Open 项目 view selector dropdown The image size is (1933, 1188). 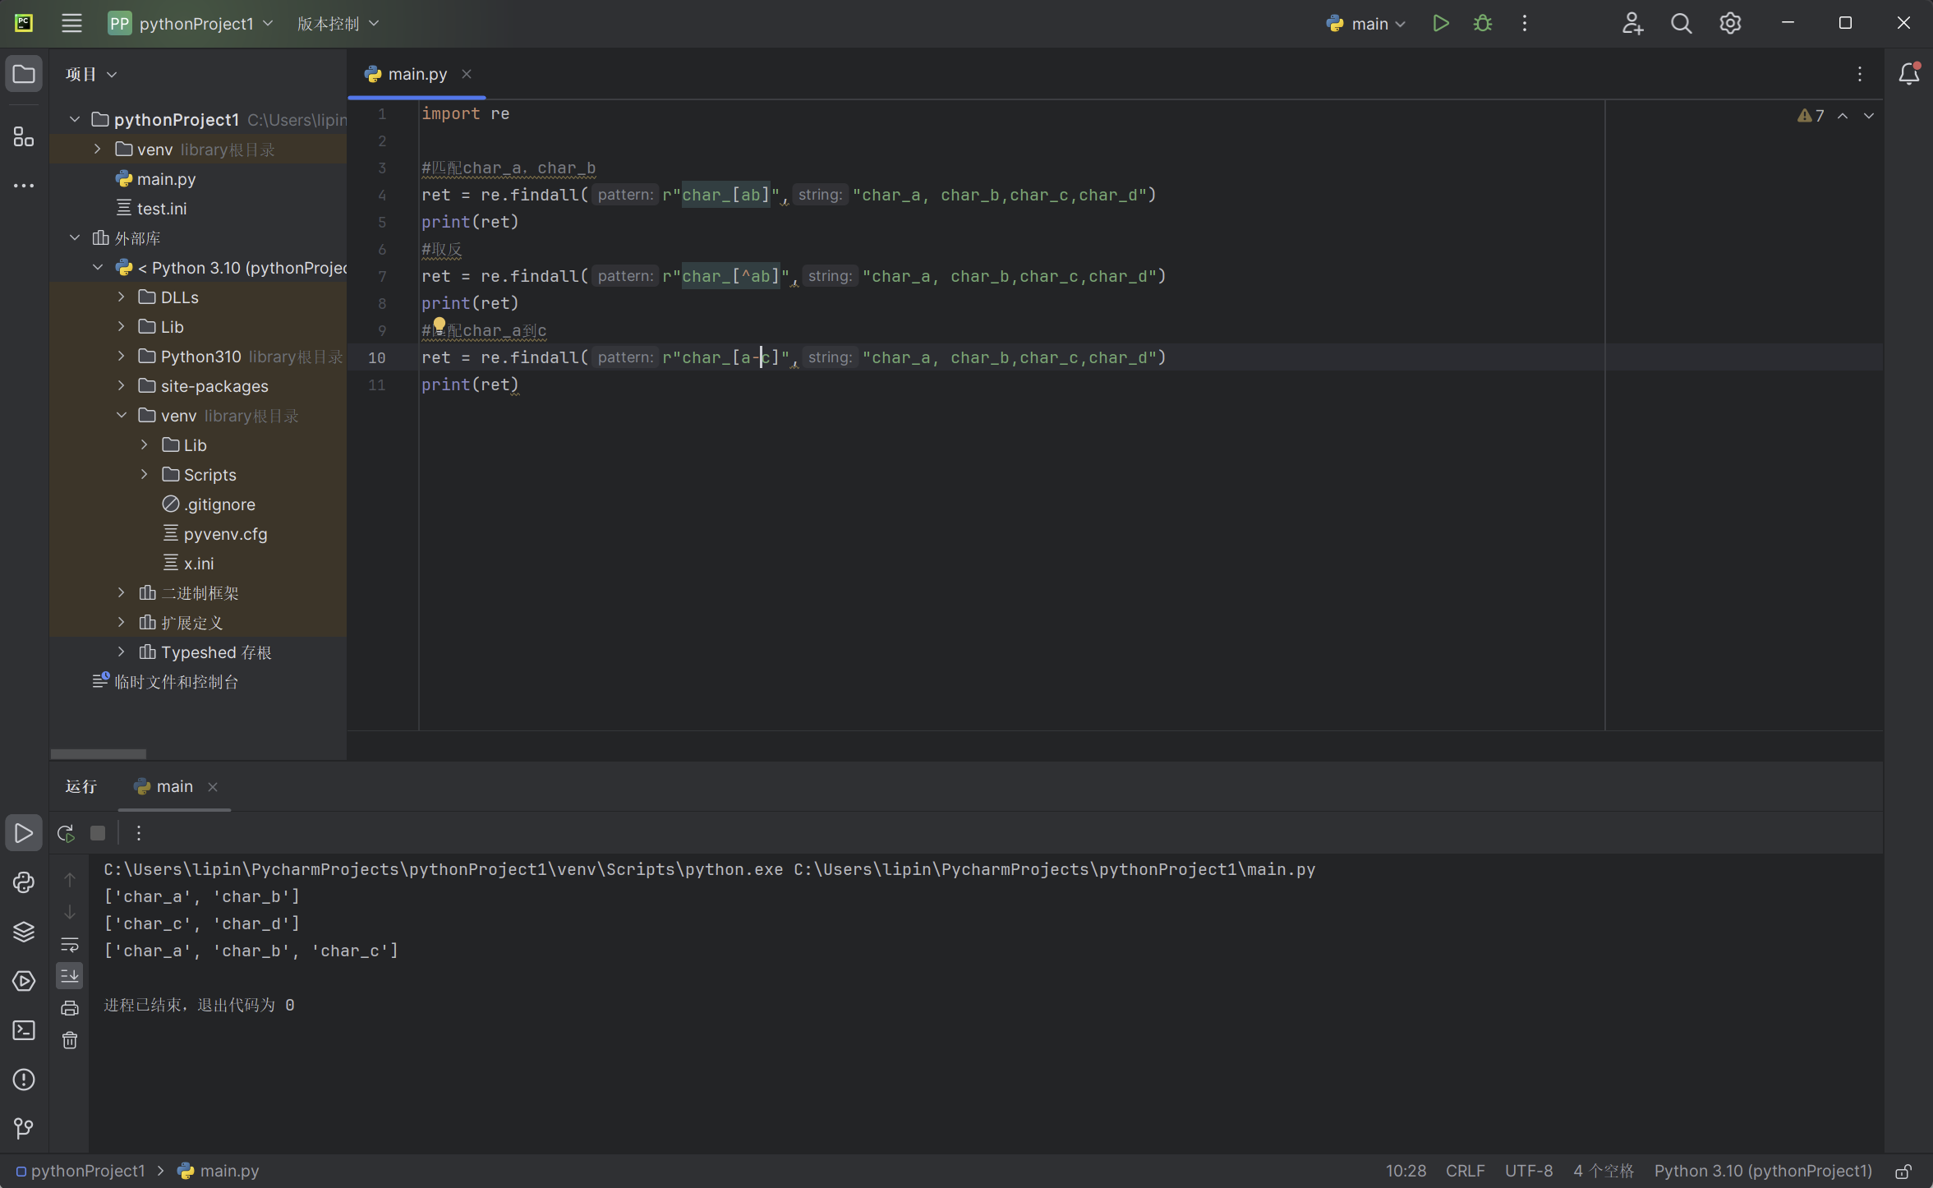90,74
